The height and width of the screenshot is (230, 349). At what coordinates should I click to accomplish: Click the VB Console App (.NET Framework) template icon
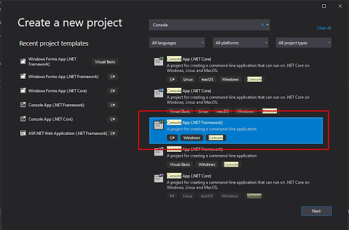click(159, 151)
